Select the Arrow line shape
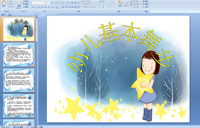This screenshot has width=200, height=128. tap(108, 1)
